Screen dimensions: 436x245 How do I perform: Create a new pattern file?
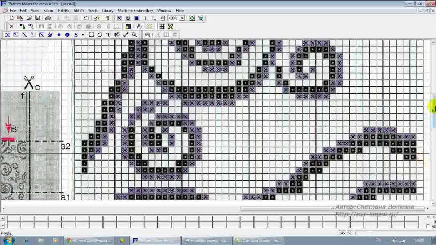coord(11,18)
